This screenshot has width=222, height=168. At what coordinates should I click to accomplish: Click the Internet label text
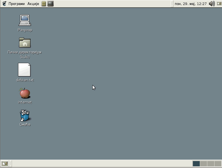click(x=25, y=102)
